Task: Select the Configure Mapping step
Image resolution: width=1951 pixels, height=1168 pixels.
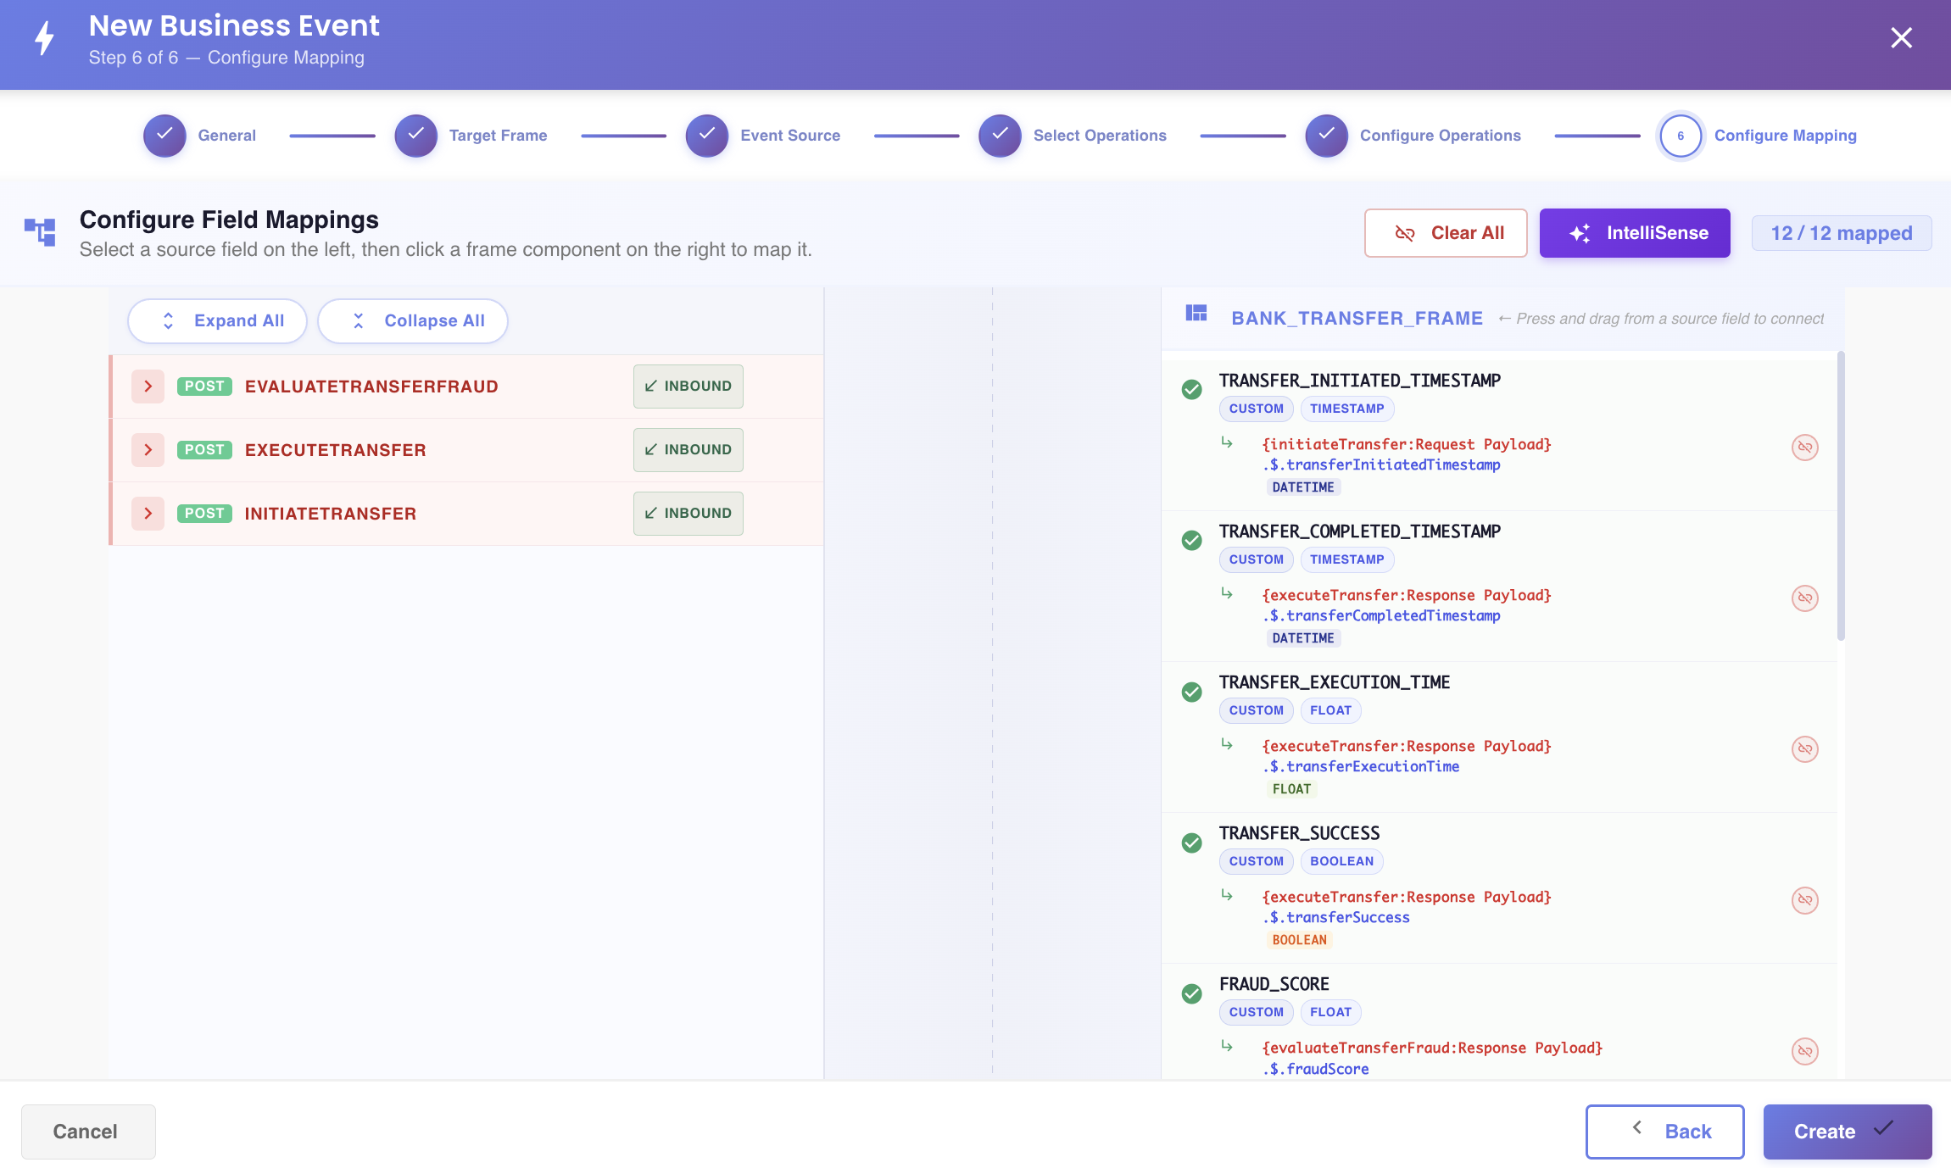Action: [1758, 136]
